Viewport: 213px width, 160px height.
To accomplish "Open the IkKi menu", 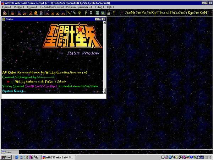I will pyautogui.click(x=110, y=7).
